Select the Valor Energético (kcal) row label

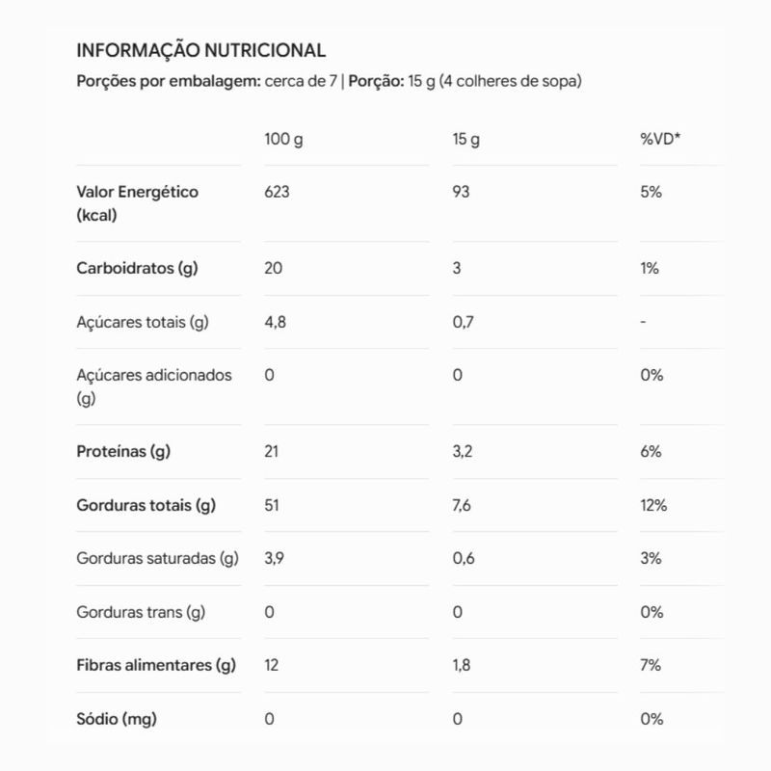coord(137,203)
